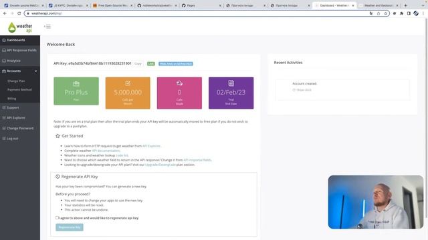Click the Analytics icon in sidebar
Screen dimensions: 428x240
[x=4, y=61]
